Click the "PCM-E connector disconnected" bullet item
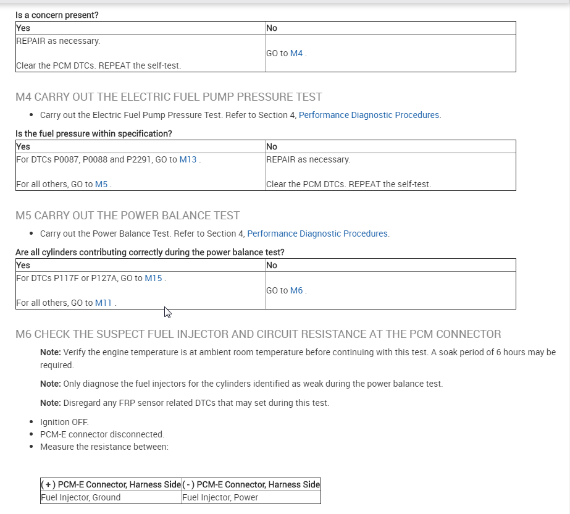570x514 pixels. [x=102, y=434]
